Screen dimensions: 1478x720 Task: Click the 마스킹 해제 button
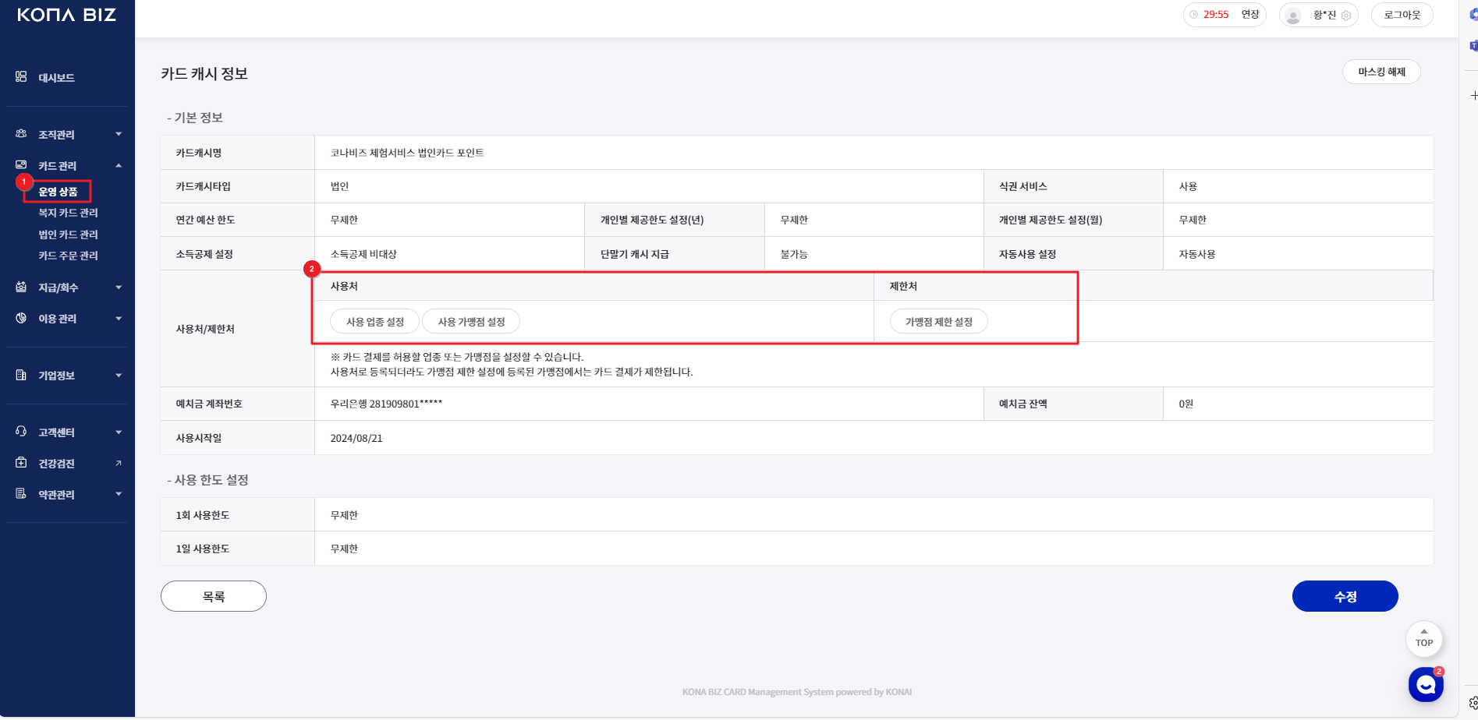(x=1381, y=72)
